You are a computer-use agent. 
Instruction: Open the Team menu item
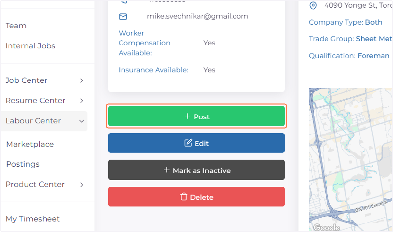pyautogui.click(x=16, y=26)
